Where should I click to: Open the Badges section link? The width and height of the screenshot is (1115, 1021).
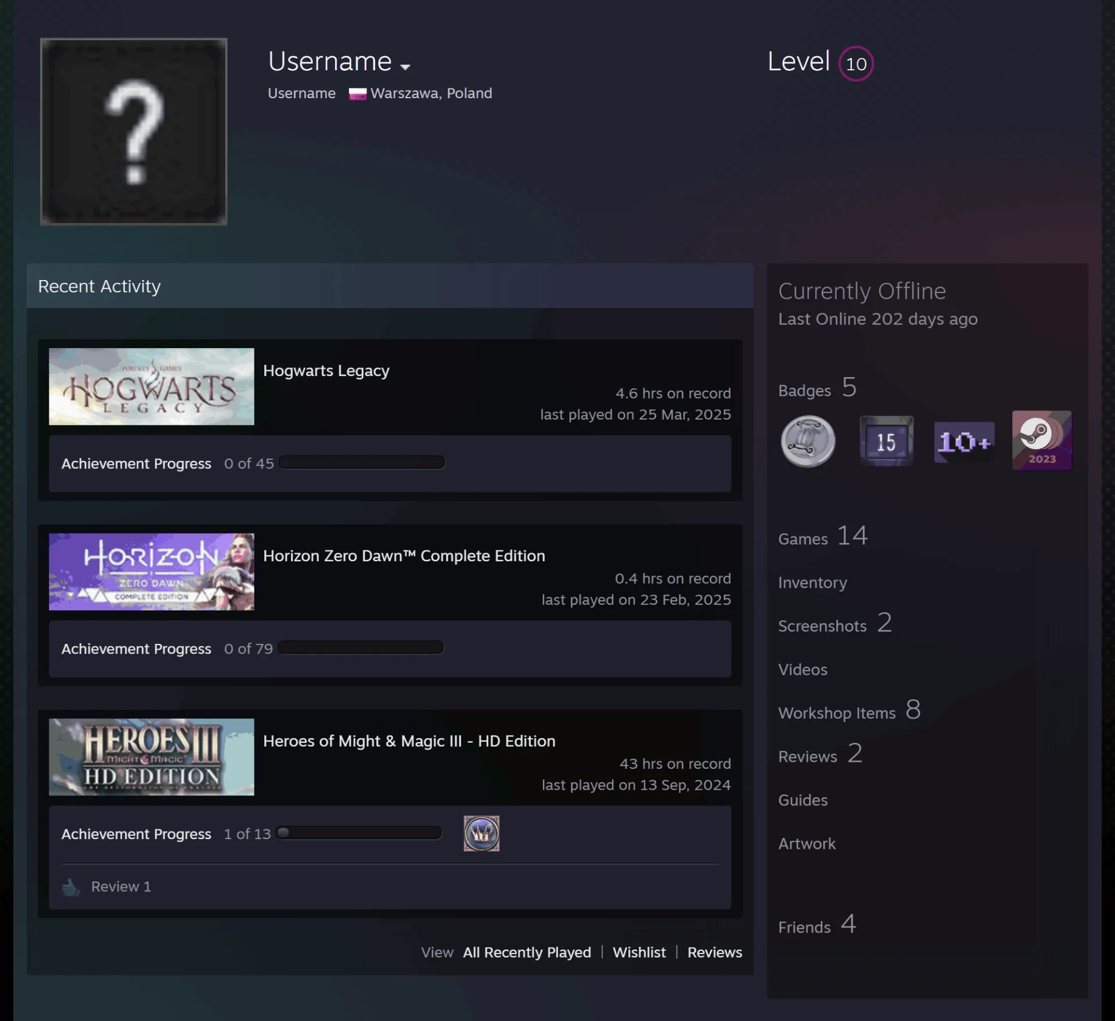[818, 388]
